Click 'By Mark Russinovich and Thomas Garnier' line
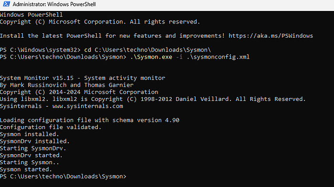Viewport: 334px width, 187px height. pyautogui.click(x=67, y=85)
